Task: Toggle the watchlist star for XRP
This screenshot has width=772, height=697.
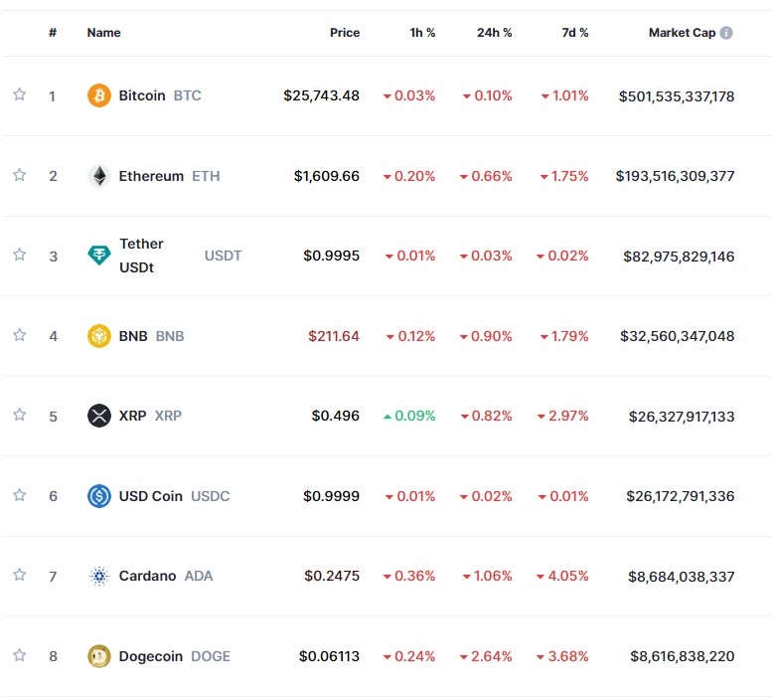Action: 19,415
